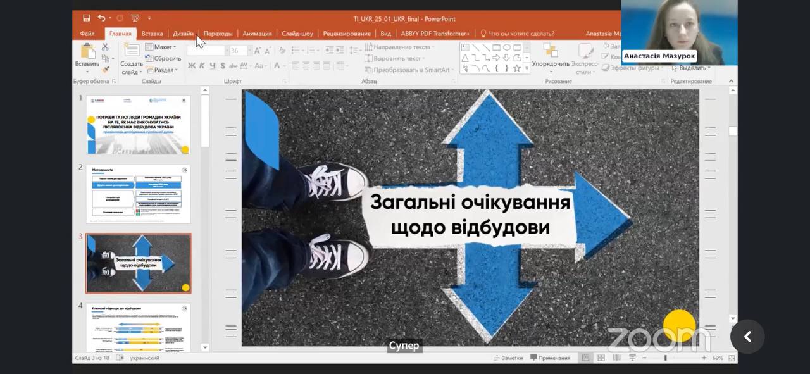This screenshot has width=810, height=374.
Task: Click the Undo arrow icon
Action: pos(101,18)
